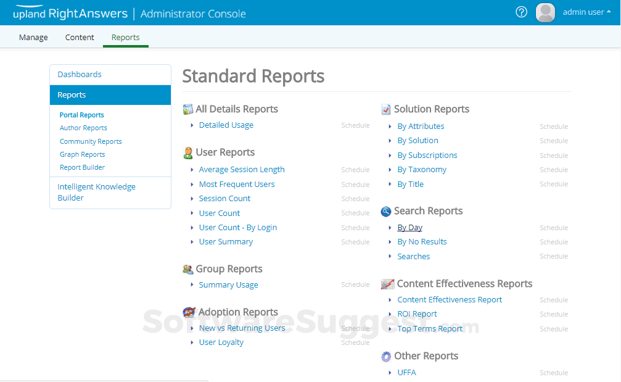Expand the arrow beside Detailed Usage
Image resolution: width=621 pixels, height=382 pixels.
(x=192, y=125)
